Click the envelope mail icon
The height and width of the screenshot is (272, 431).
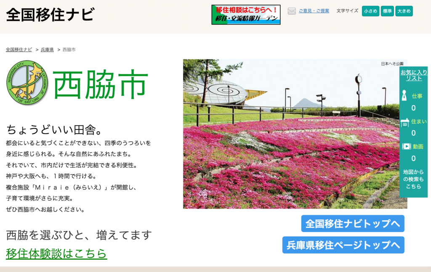point(292,11)
